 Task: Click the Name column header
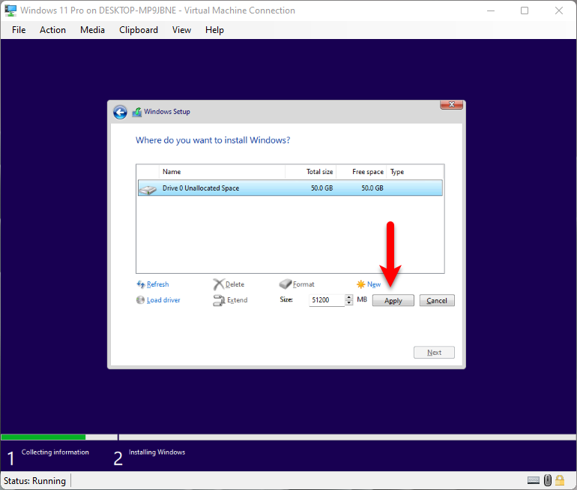pyautogui.click(x=222, y=172)
